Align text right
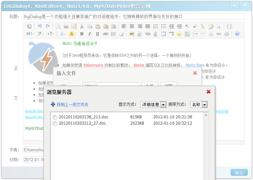 point(140,26)
